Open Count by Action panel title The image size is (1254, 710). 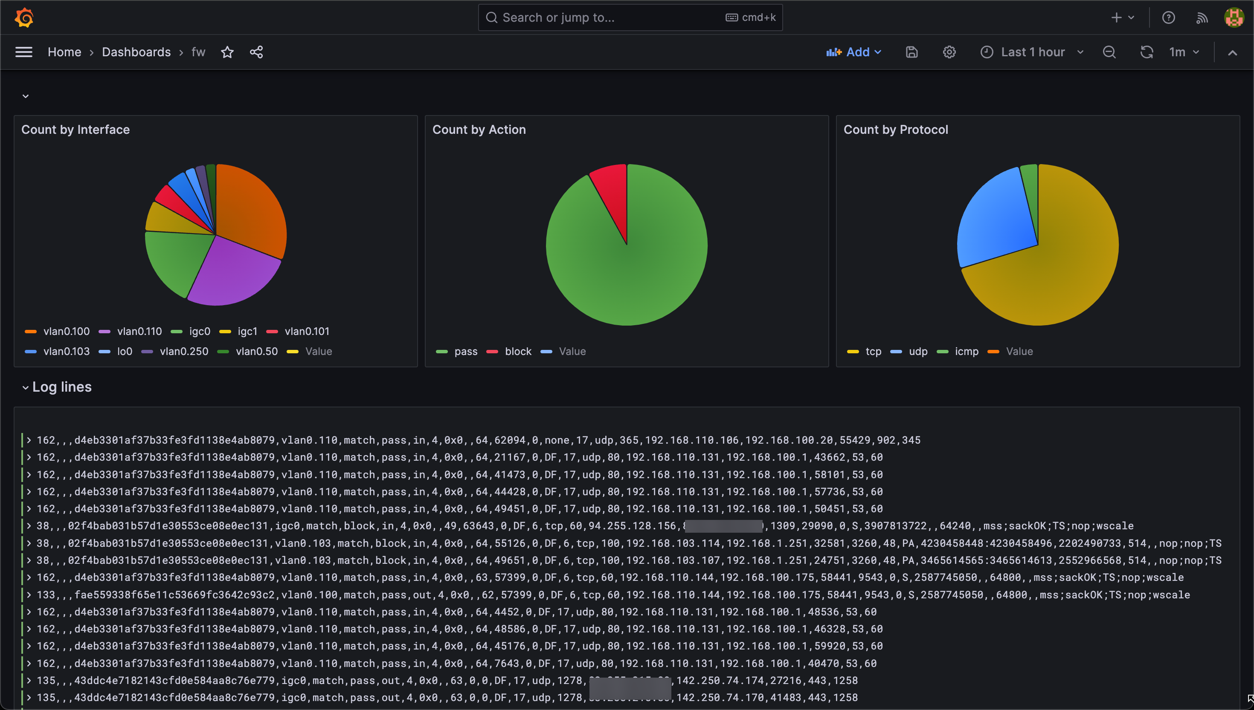coord(479,130)
